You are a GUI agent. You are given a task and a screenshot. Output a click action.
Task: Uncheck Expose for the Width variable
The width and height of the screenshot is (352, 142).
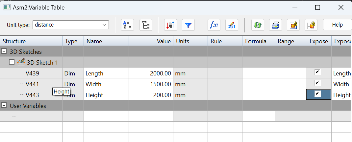point(317,83)
